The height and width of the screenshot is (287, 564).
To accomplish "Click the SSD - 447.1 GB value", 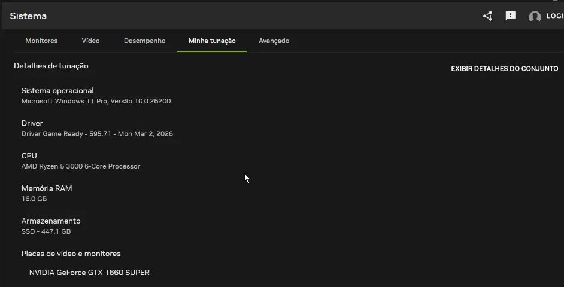I will [x=46, y=231].
